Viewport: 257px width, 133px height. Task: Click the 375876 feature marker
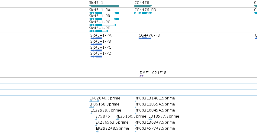96,119
